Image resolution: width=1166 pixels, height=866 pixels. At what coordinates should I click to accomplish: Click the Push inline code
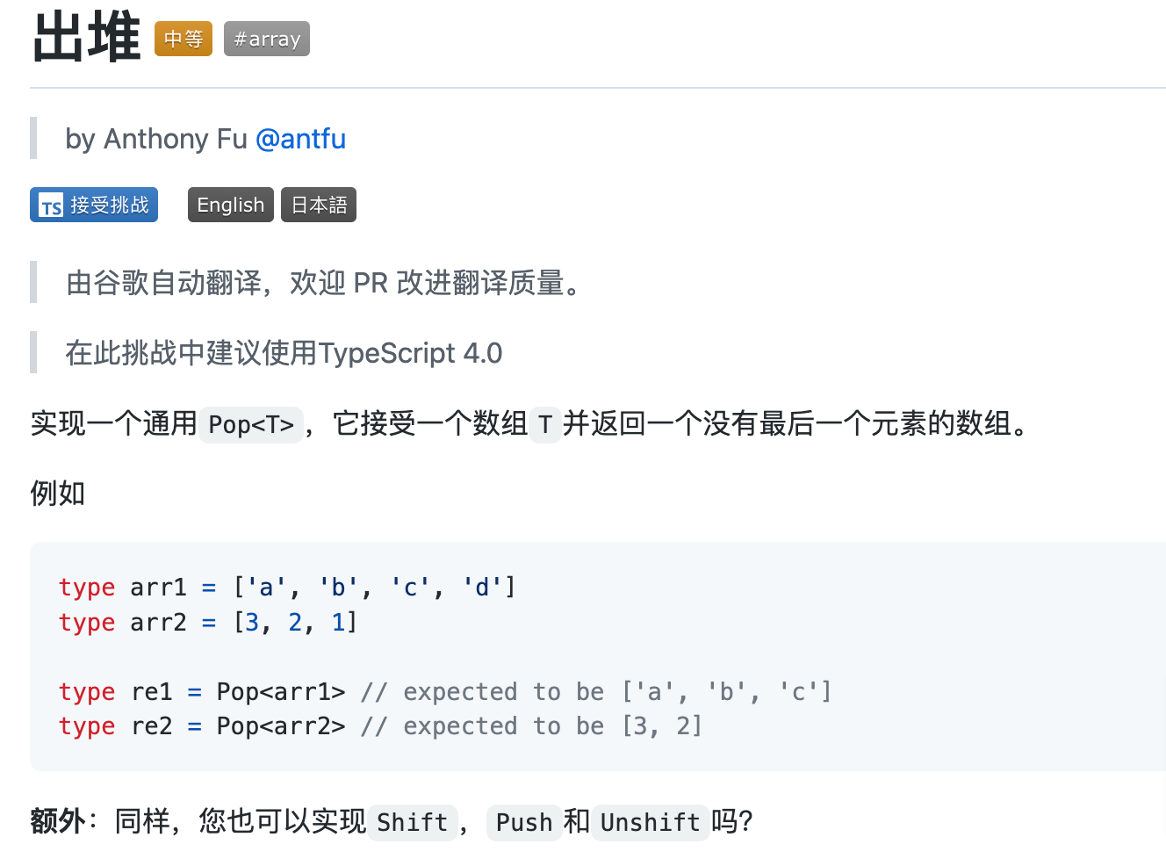[524, 823]
